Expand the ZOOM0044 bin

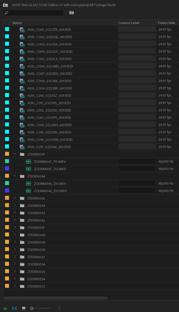coord(15,205)
